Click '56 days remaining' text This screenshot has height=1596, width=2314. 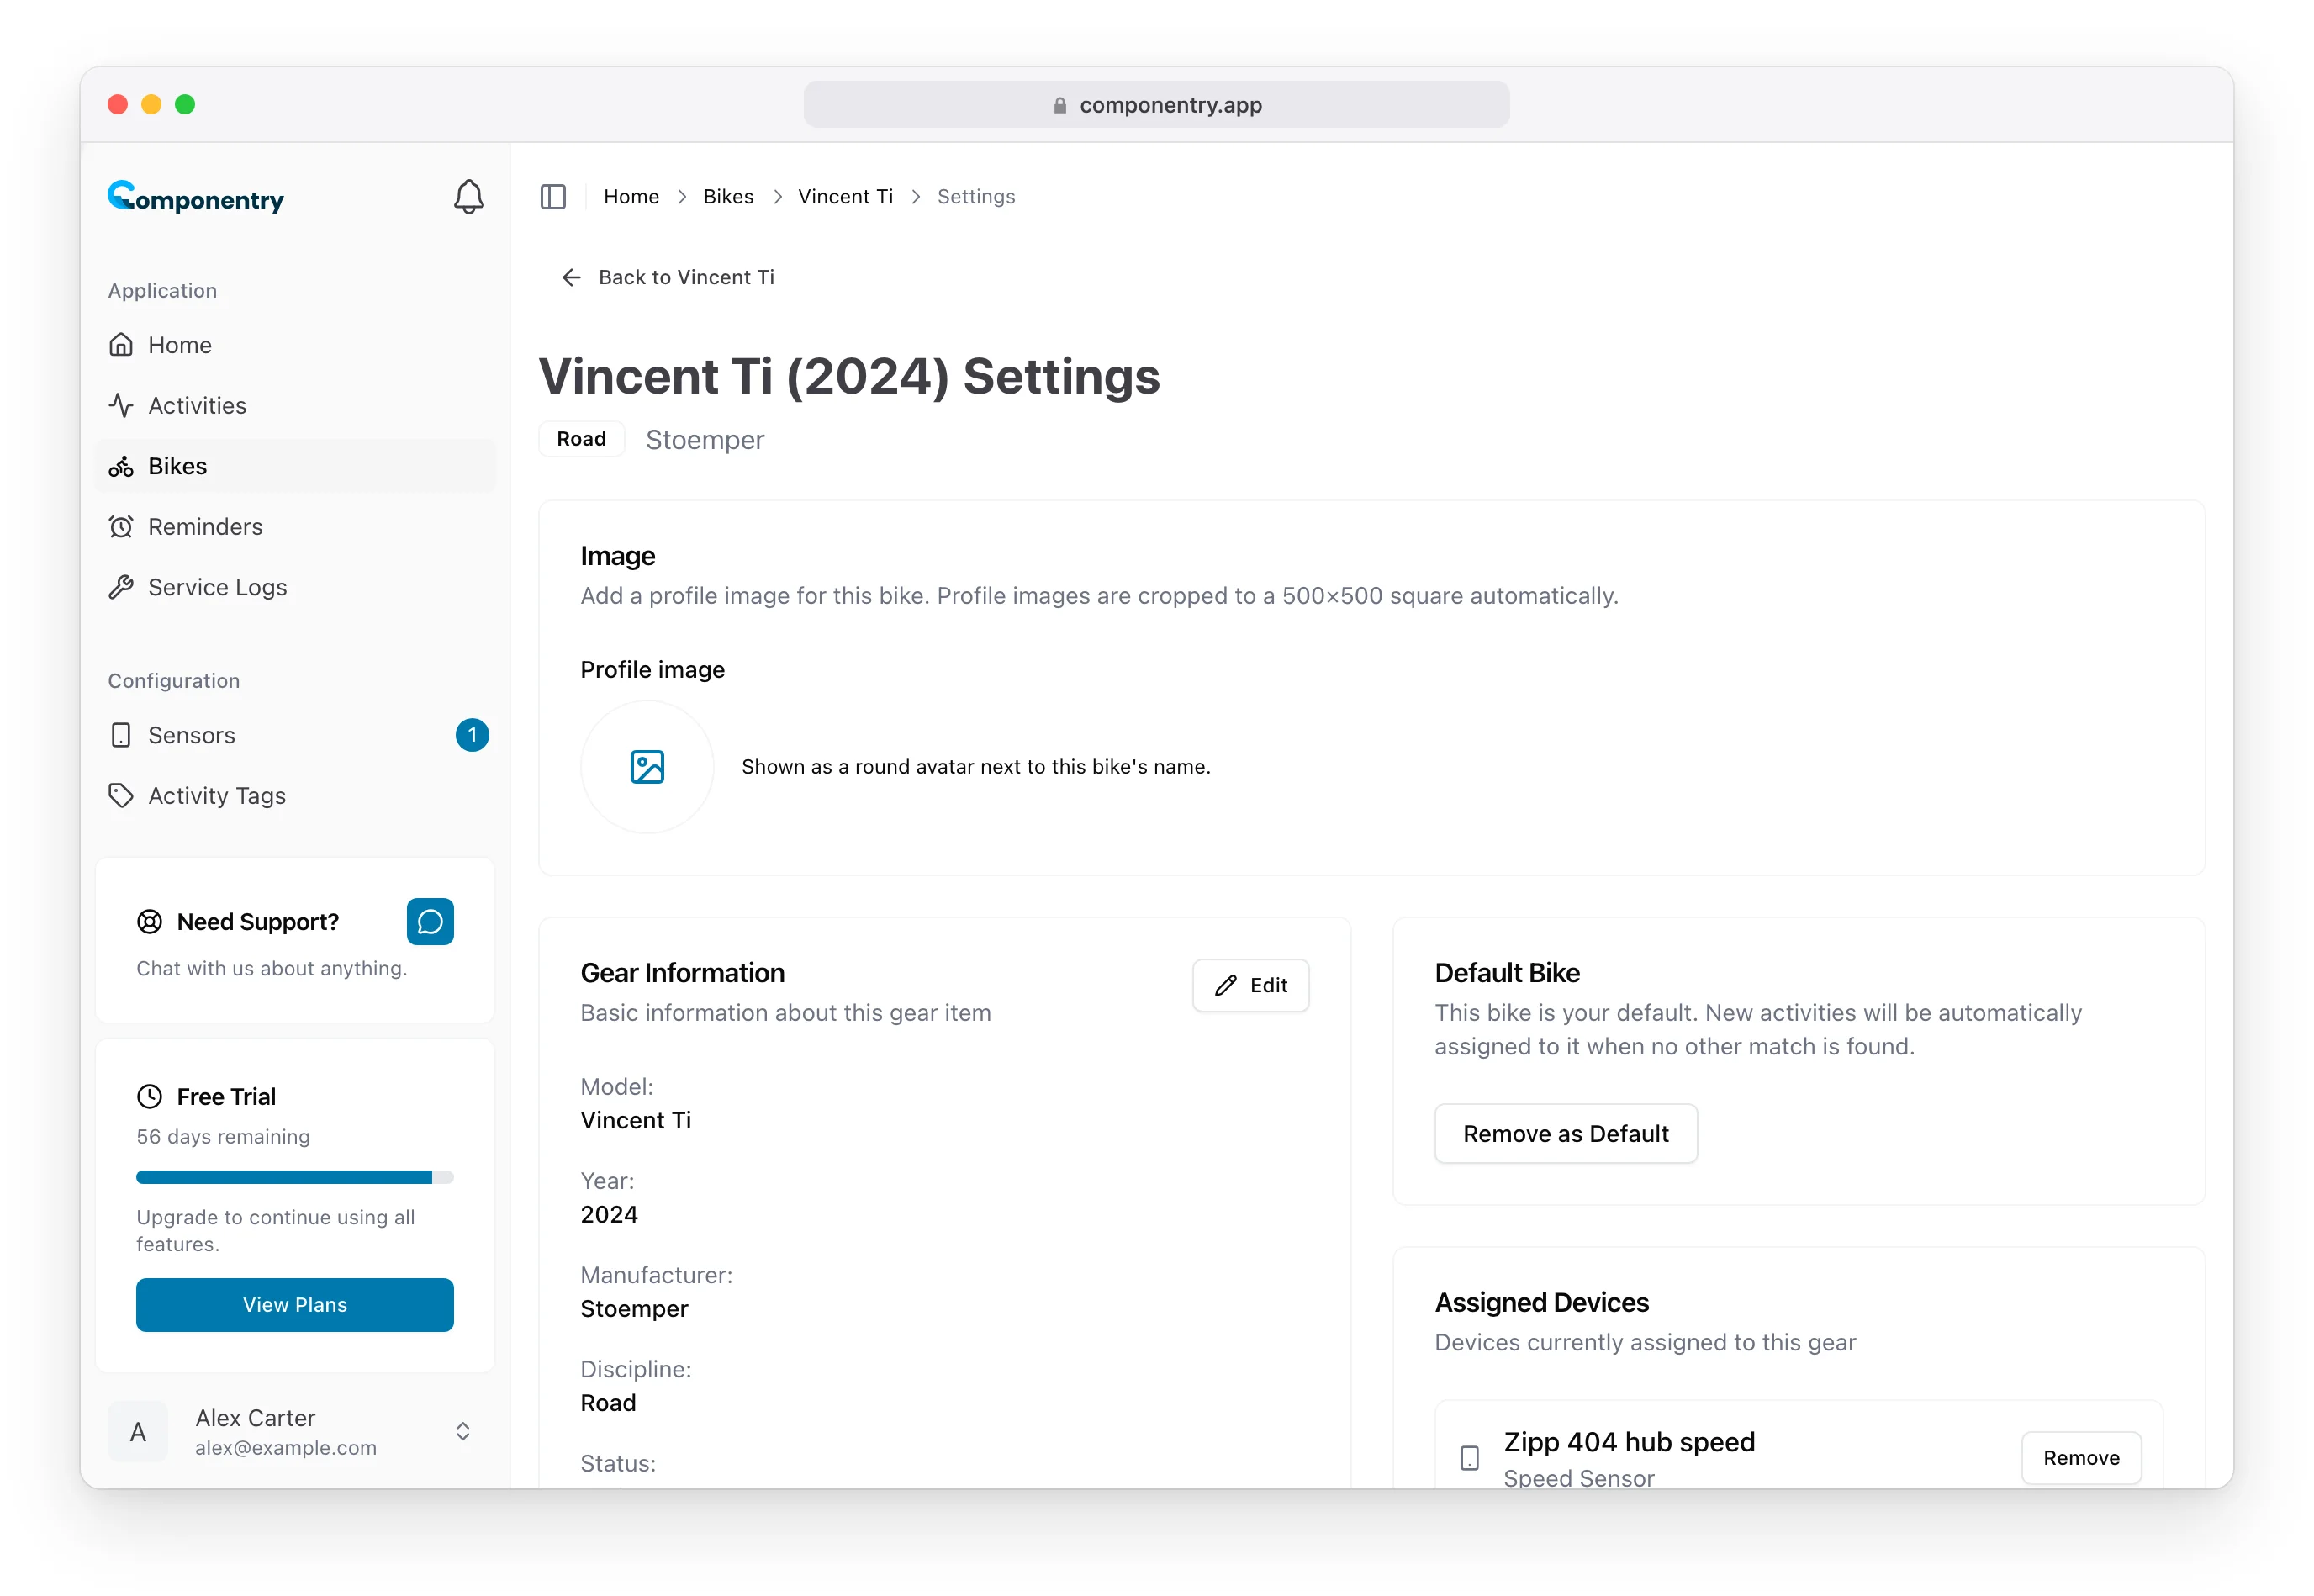223,1137
